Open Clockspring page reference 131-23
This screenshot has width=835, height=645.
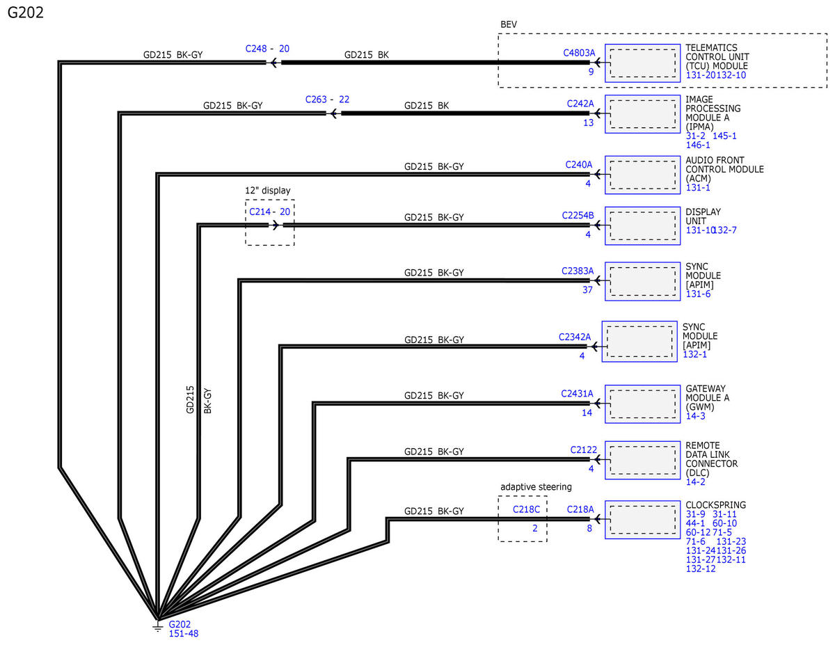click(731, 541)
